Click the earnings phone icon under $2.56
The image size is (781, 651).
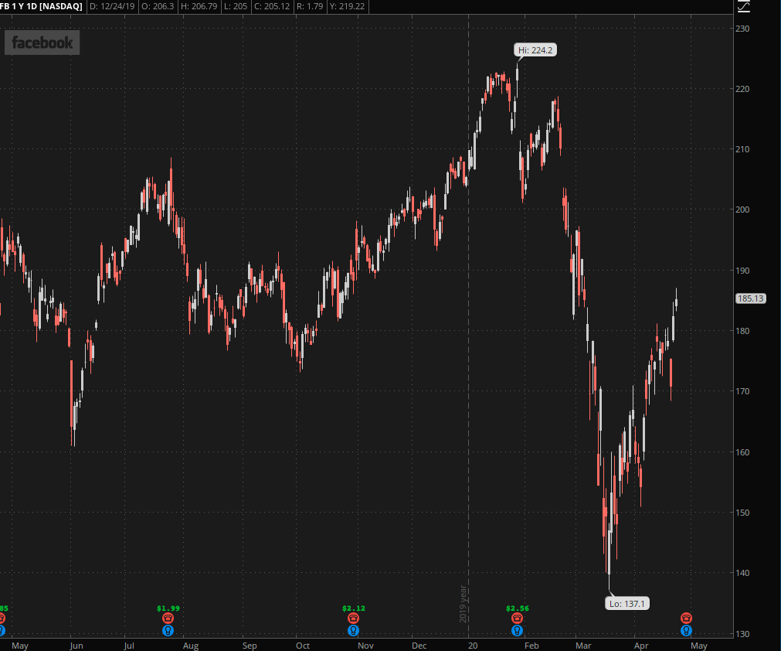coord(517,619)
